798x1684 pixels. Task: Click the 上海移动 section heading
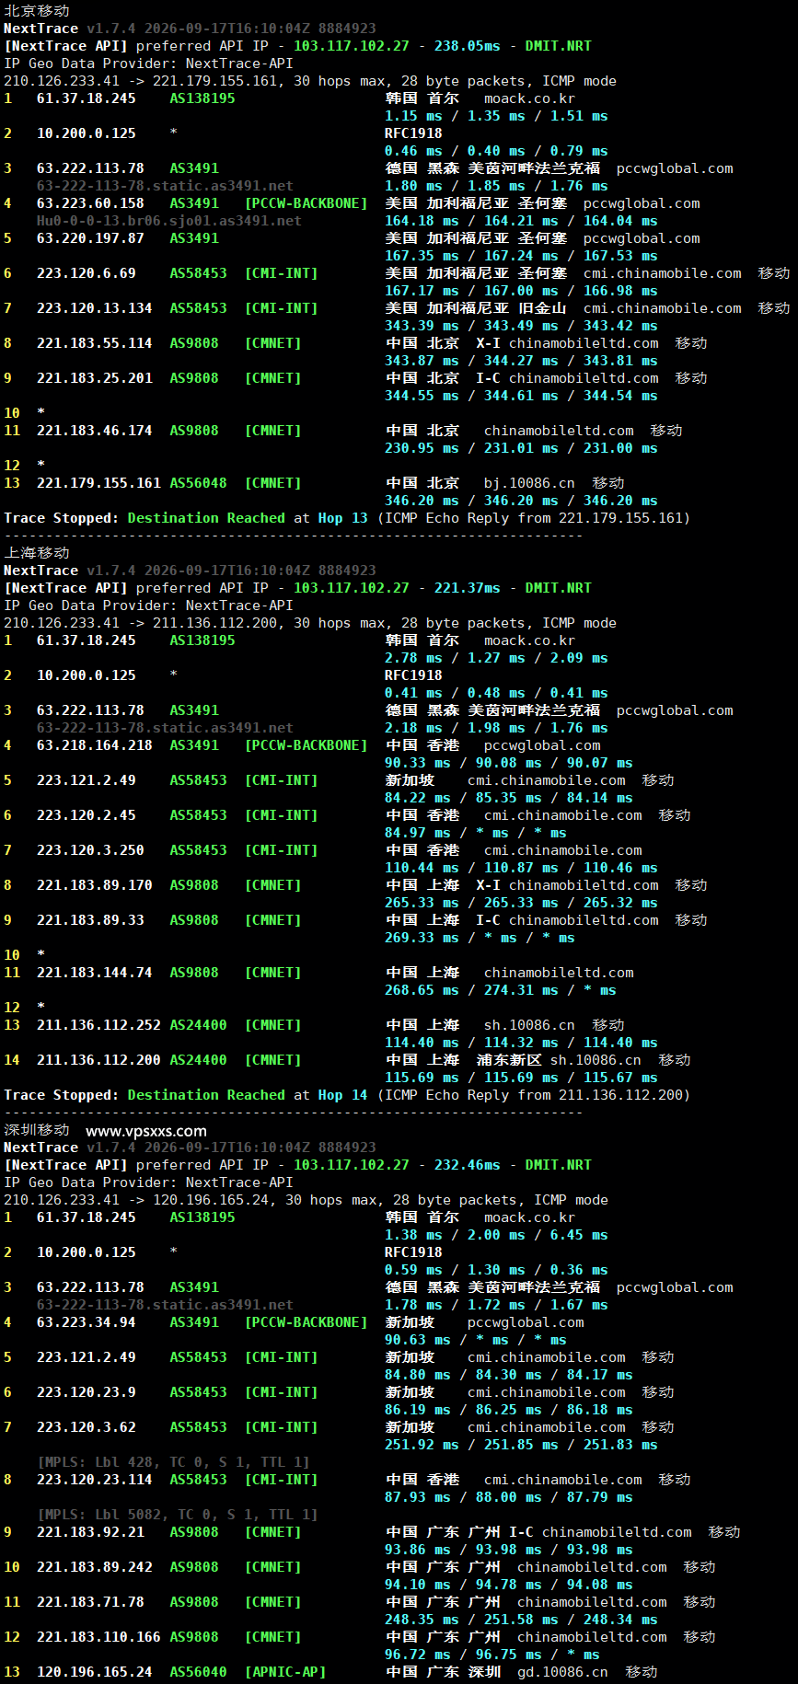37,552
